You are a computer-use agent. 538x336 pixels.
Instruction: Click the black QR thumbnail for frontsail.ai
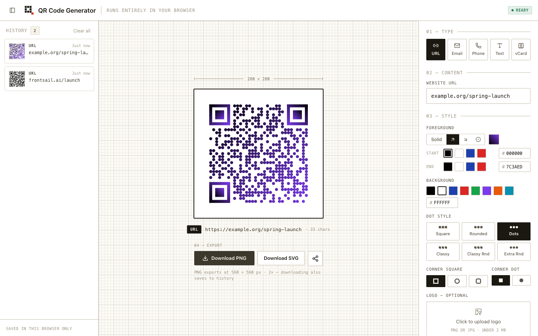[x=17, y=79]
